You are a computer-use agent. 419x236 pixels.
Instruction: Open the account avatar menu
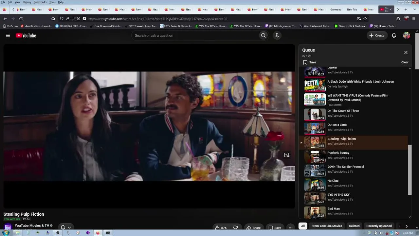pyautogui.click(x=407, y=35)
